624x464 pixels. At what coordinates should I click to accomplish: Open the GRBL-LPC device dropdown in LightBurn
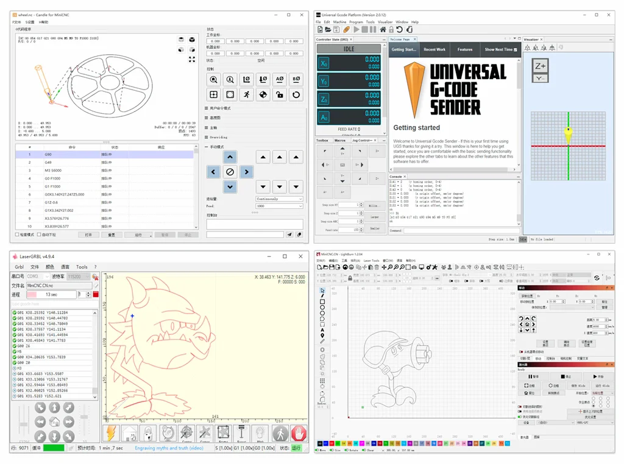pos(595,423)
